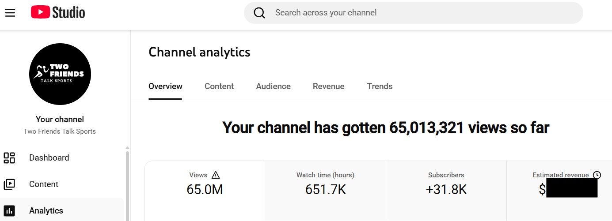612x221 pixels.
Task: Switch to the Audience tab
Action: (x=273, y=86)
